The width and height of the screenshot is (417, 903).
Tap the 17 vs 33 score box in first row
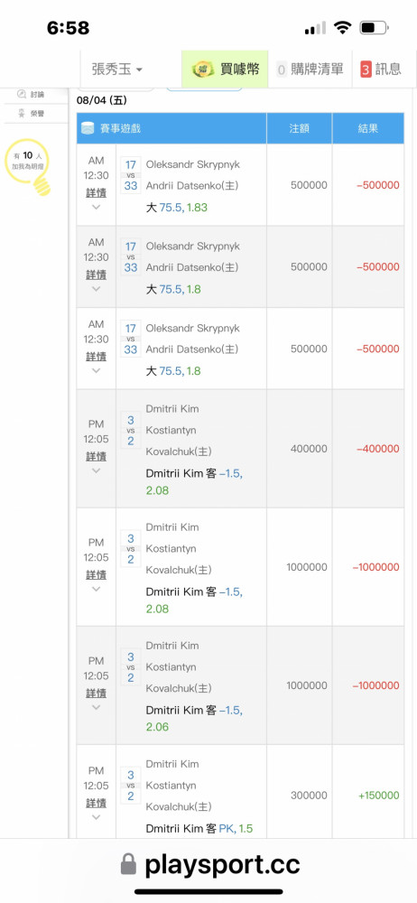131,176
